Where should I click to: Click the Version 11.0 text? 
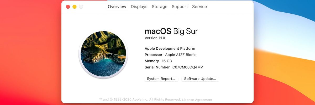point(155,38)
